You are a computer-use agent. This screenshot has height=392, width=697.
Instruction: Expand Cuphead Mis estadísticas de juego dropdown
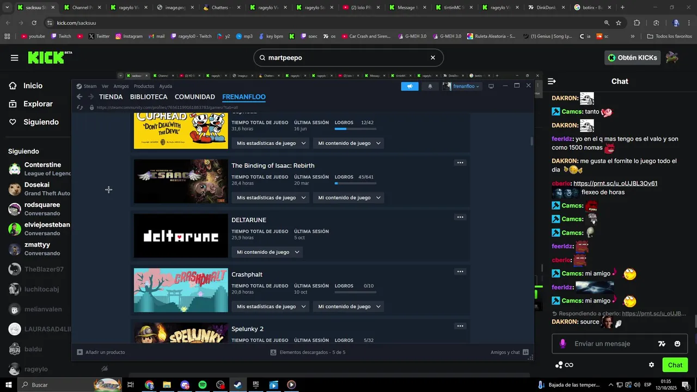[x=270, y=143]
